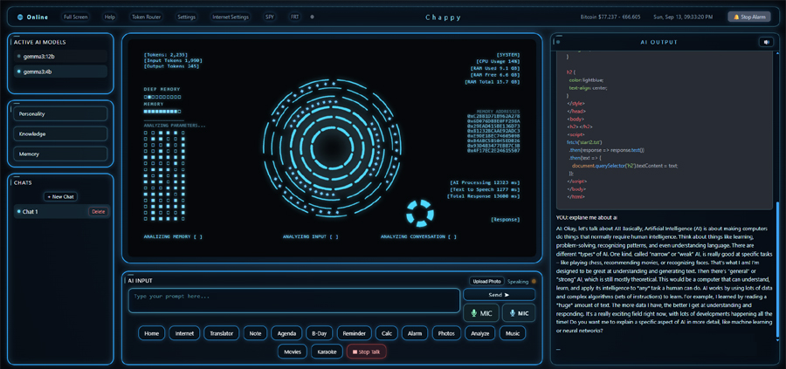
Task: Click the Analyze button
Action: click(x=480, y=333)
